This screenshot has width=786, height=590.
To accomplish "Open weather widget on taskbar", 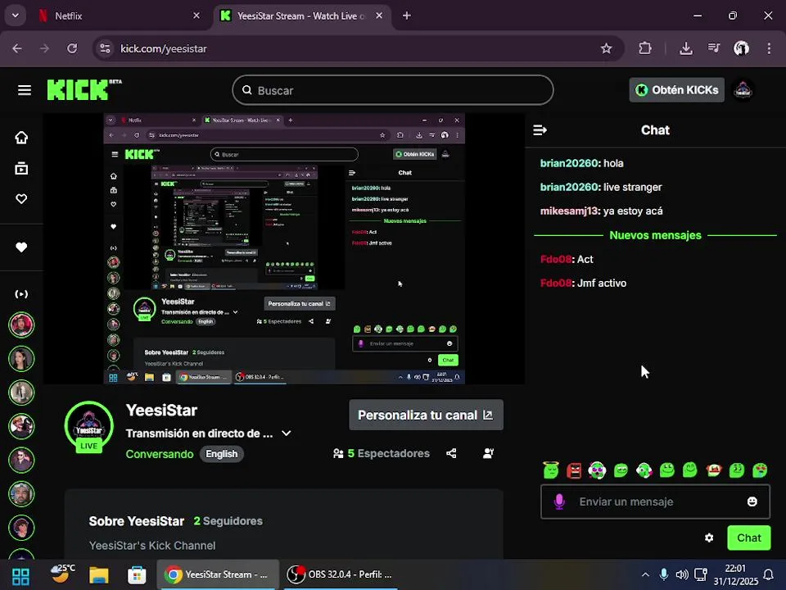I will [x=62, y=574].
